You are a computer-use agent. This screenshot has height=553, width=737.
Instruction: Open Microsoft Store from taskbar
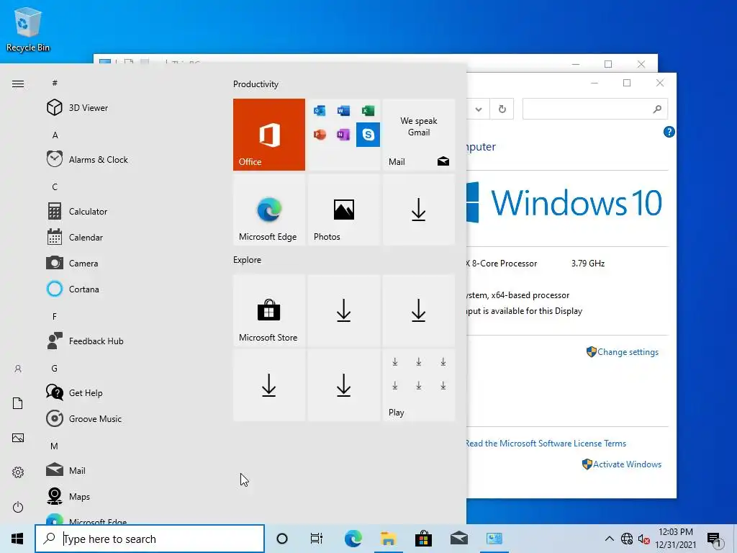pos(423,539)
